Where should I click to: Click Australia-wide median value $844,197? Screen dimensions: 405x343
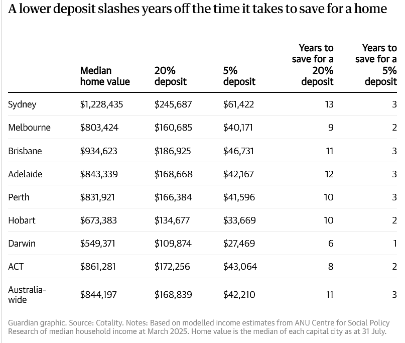(x=98, y=295)
